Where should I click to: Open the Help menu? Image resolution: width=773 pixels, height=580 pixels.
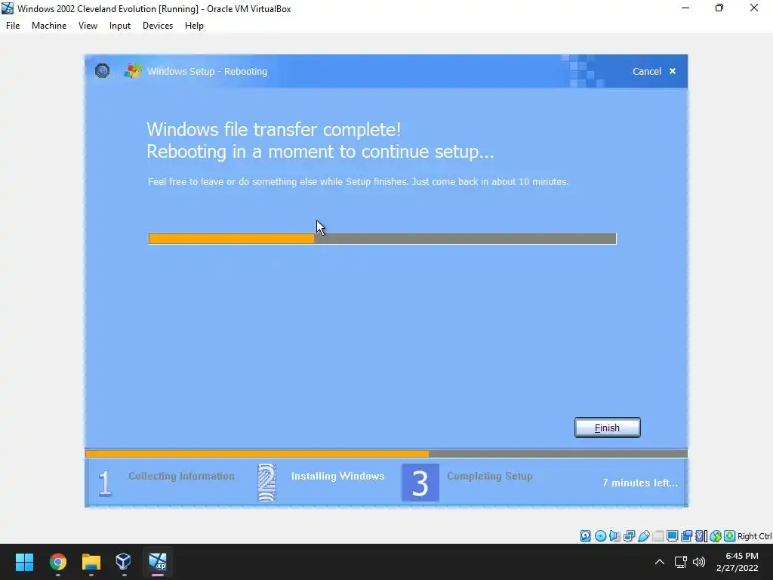(194, 26)
